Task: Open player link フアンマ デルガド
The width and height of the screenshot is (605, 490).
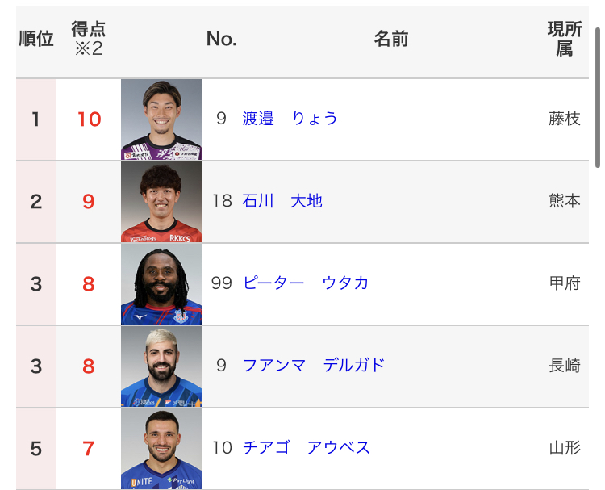Action: pyautogui.click(x=314, y=365)
